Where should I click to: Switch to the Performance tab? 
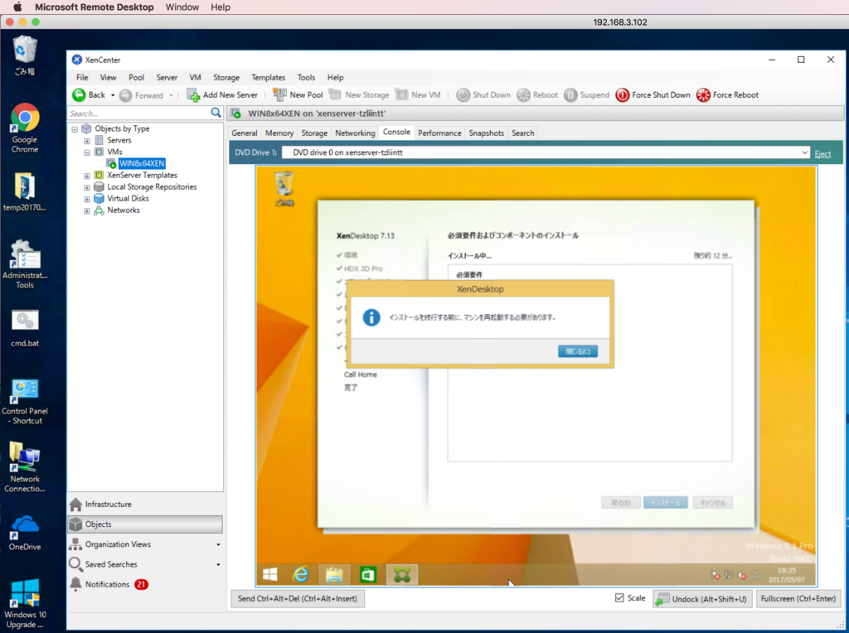tap(439, 133)
